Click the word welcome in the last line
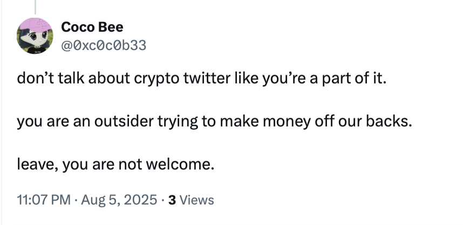The width and height of the screenshot is (463, 225). point(179,164)
